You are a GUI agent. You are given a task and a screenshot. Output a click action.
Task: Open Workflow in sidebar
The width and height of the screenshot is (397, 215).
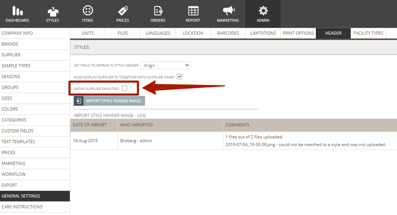(x=35, y=174)
